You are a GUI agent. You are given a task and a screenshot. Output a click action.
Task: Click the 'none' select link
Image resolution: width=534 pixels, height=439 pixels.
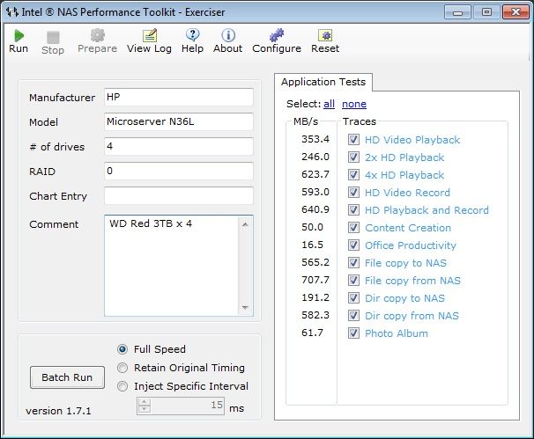[354, 104]
